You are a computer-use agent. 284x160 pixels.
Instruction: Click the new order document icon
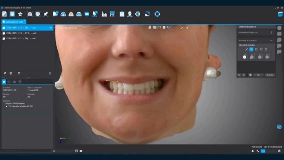coord(4,14)
